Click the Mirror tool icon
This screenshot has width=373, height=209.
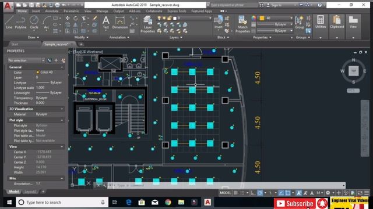[76, 24]
